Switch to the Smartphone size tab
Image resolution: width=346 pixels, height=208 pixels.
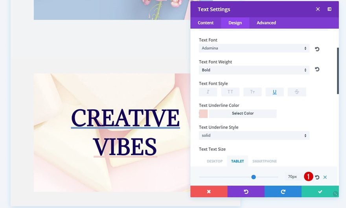click(265, 161)
